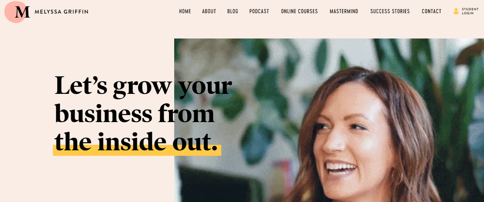Viewport: 484px width, 202px height.
Task: Click the yellow student person icon
Action: [x=456, y=11]
